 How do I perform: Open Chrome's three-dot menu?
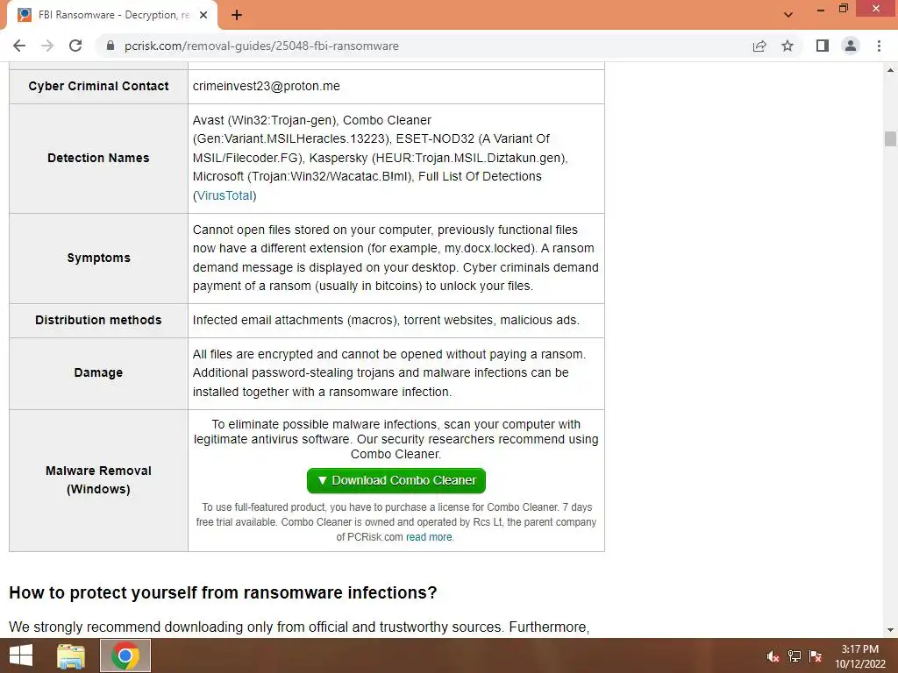pyautogui.click(x=879, y=46)
